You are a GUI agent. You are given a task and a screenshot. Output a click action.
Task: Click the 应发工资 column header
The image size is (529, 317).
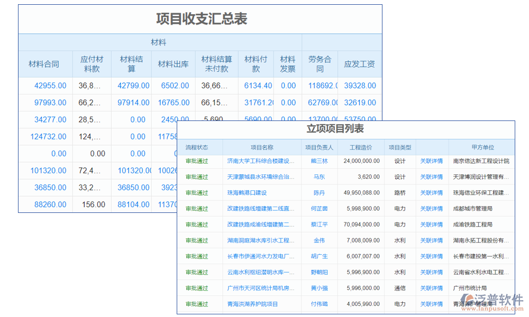[361, 63]
